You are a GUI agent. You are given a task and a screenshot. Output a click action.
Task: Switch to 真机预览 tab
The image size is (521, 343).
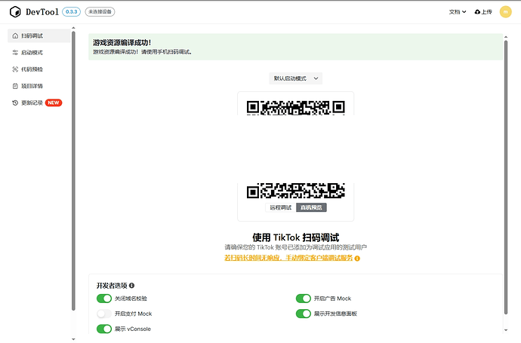311,207
